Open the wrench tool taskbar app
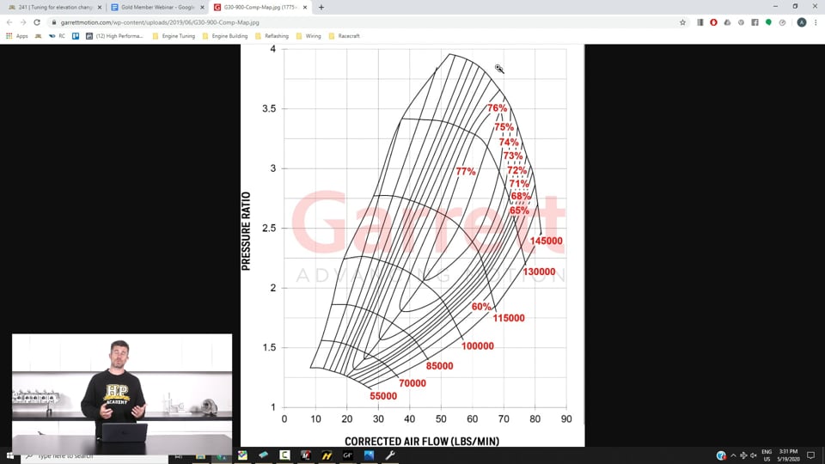Image resolution: width=825 pixels, height=464 pixels. (x=390, y=455)
